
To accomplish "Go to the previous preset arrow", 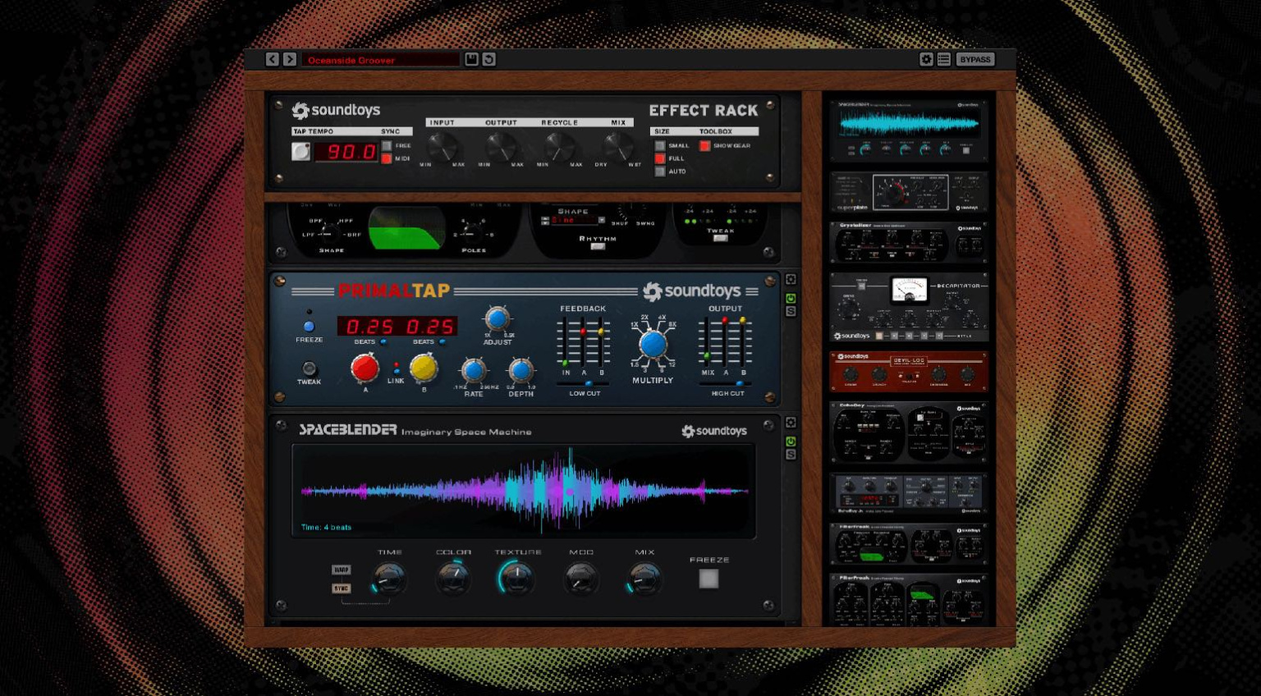I will [273, 59].
